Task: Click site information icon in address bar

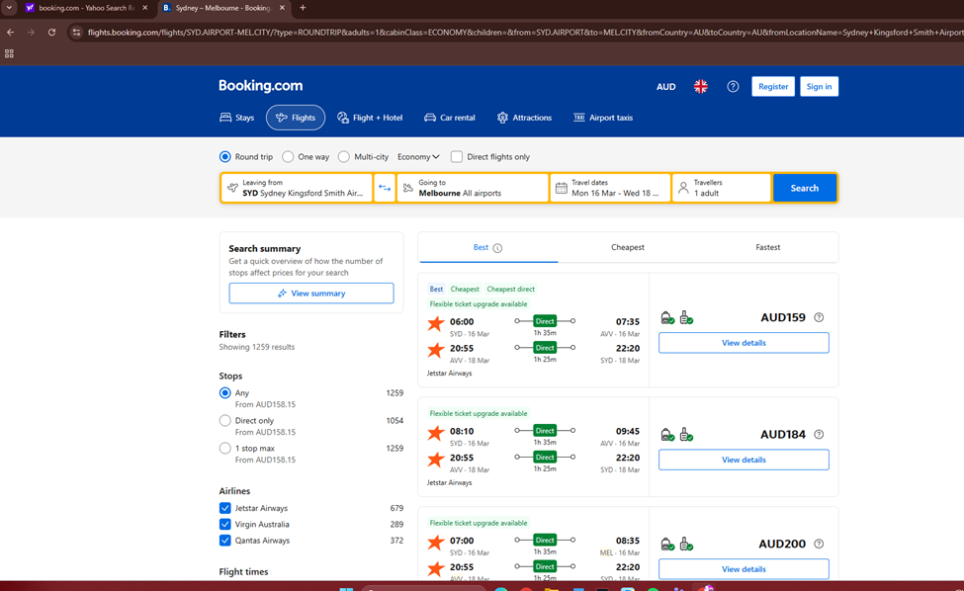Action: click(76, 32)
